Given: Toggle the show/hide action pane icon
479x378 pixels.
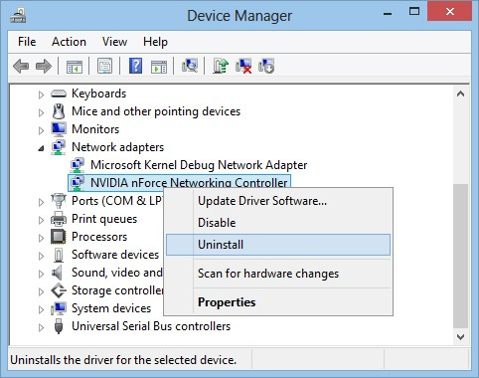Looking at the screenshot, I should point(159,67).
